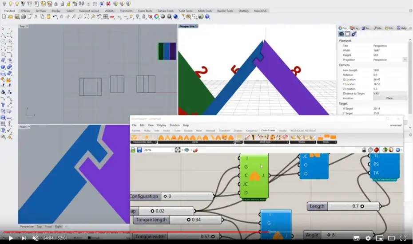The width and height of the screenshot is (413, 244).
Task: Switch to the Solid Tools toolbar tab
Action: coord(186,11)
